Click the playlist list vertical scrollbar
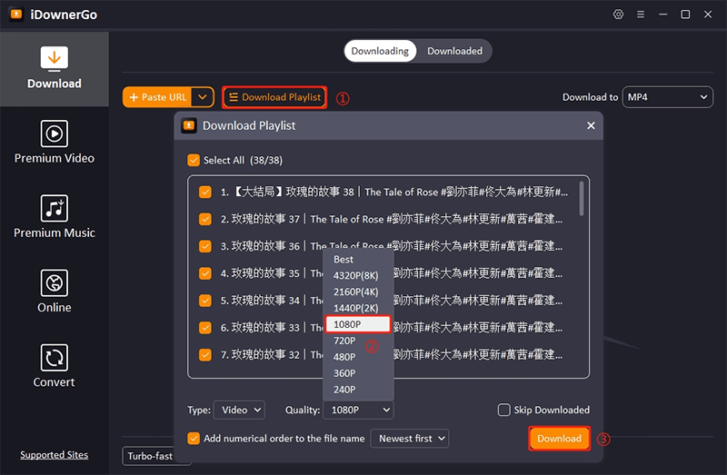727x475 pixels. coord(582,198)
